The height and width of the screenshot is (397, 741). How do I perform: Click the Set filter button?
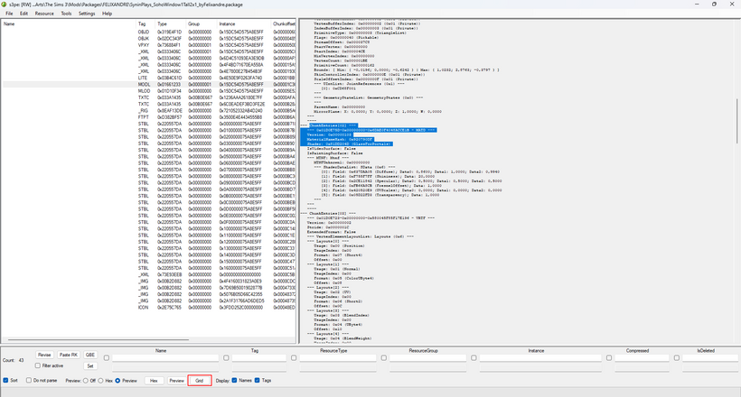pos(89,365)
